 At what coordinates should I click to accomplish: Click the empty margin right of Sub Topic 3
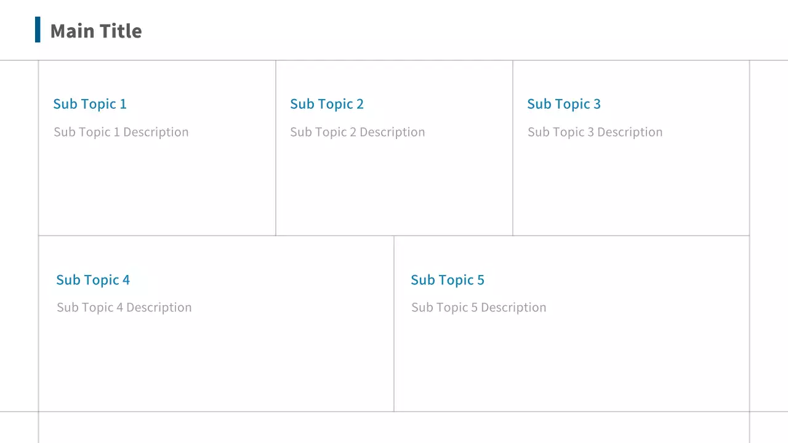tap(769, 148)
